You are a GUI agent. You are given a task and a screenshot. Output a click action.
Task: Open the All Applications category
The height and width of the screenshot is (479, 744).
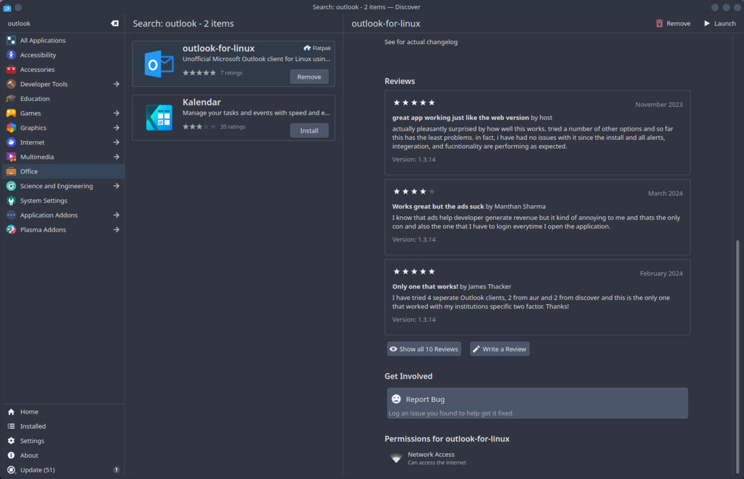(x=63, y=40)
